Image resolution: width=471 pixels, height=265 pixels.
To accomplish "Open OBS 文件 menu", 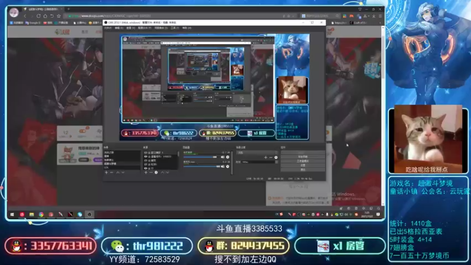I will (108, 28).
